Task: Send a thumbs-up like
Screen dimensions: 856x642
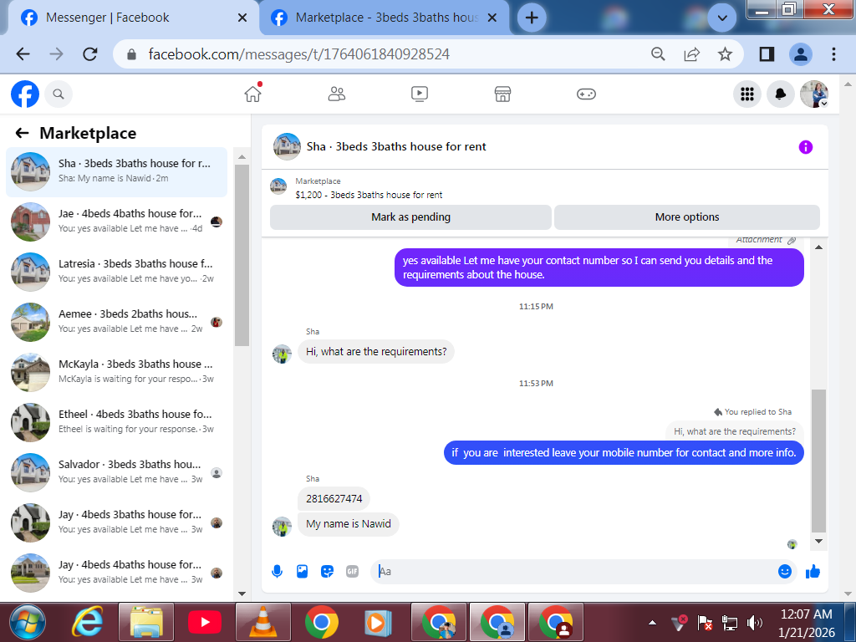Action: 813,572
